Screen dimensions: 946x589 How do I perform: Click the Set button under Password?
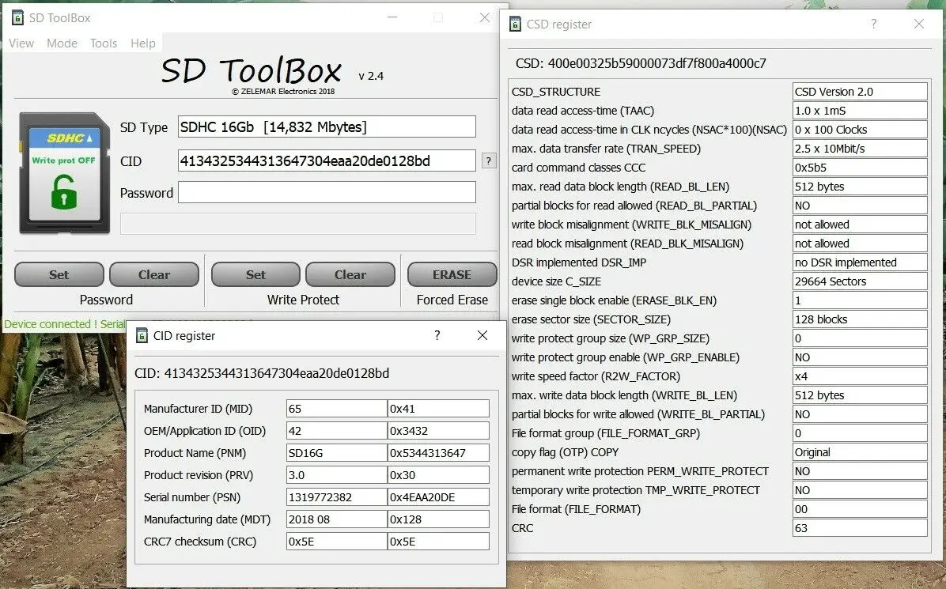(59, 274)
